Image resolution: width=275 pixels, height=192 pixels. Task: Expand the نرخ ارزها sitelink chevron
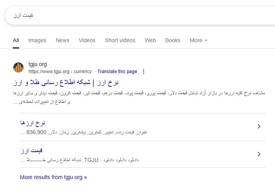click(x=259, y=126)
